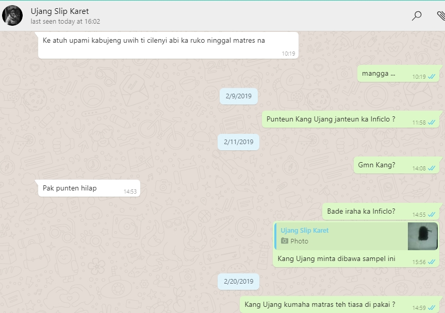Open the quoted photo thumbnail
The height and width of the screenshot is (313, 445).
(422, 236)
